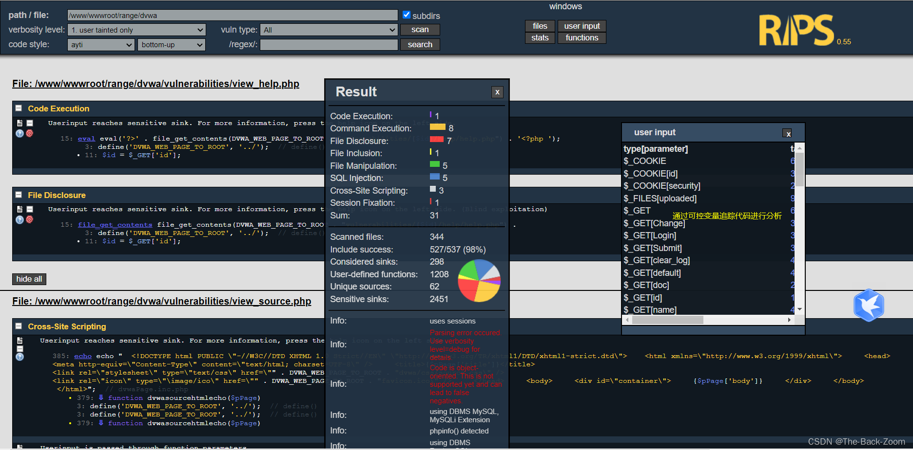The width and height of the screenshot is (913, 450).
Task: Select $_GET[Change] in user input list
Action: (x=654, y=223)
